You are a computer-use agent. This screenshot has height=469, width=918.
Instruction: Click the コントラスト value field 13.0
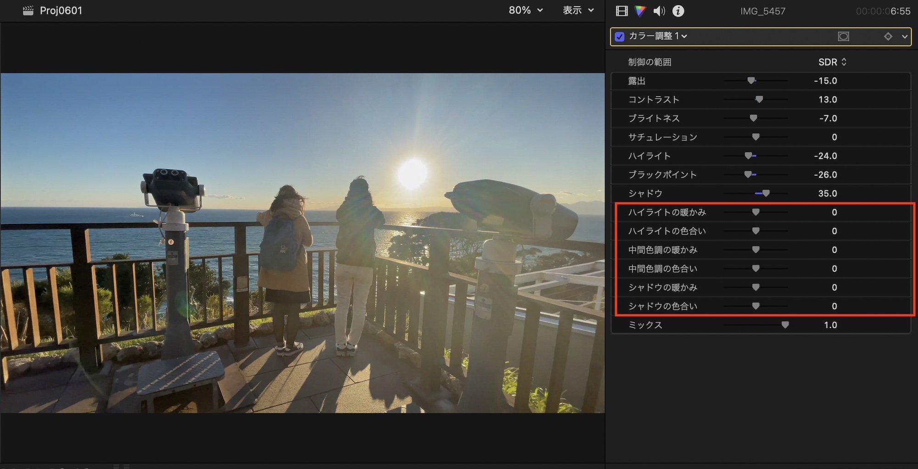pyautogui.click(x=827, y=100)
